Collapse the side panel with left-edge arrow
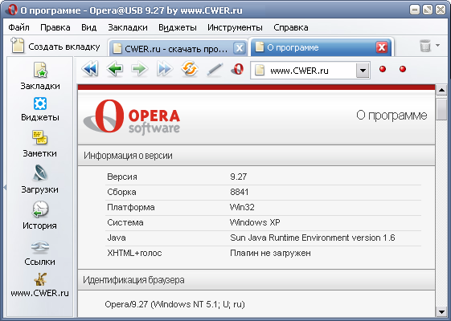Viewport: 451px width, 321px height. point(5,188)
